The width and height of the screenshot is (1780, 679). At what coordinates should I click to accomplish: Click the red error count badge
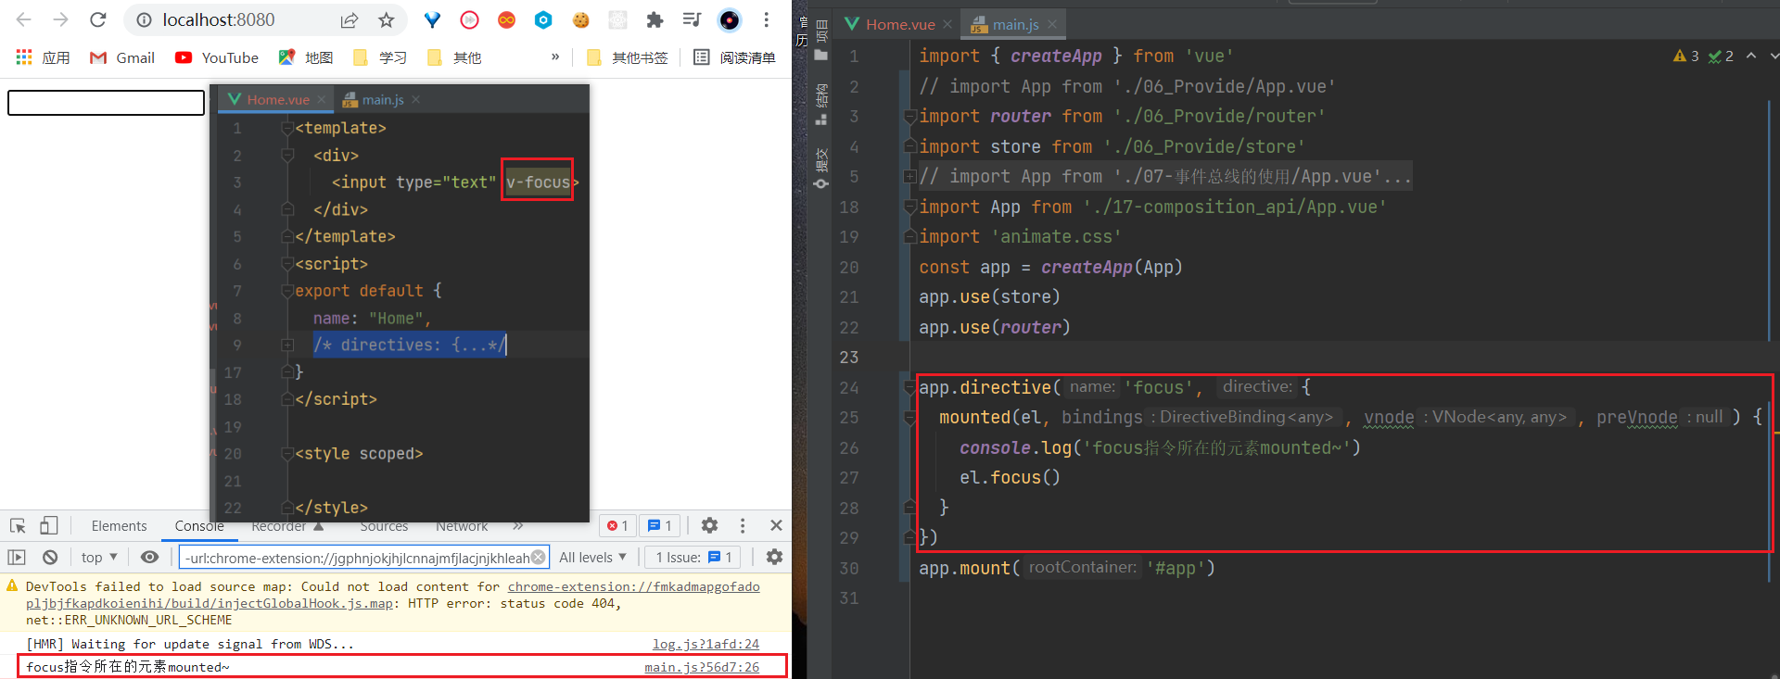point(617,526)
